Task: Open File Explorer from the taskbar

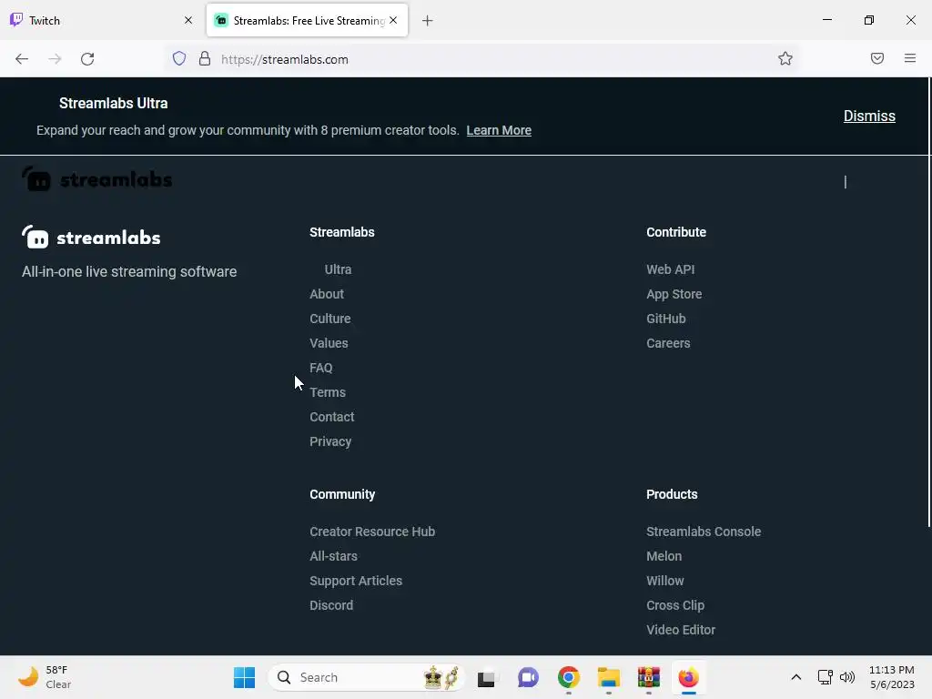Action: [609, 677]
